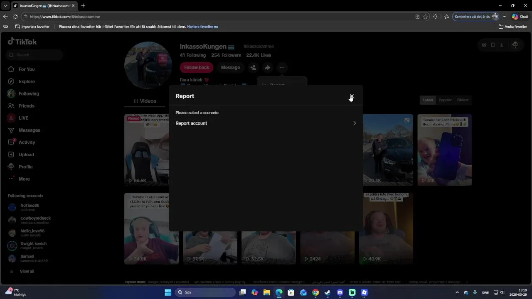
Task: Close the Report dialog with the X
Action: pos(352,96)
